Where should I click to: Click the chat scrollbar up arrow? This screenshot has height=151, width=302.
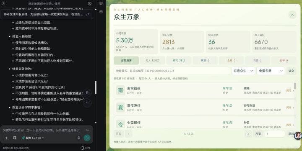(96, 9)
